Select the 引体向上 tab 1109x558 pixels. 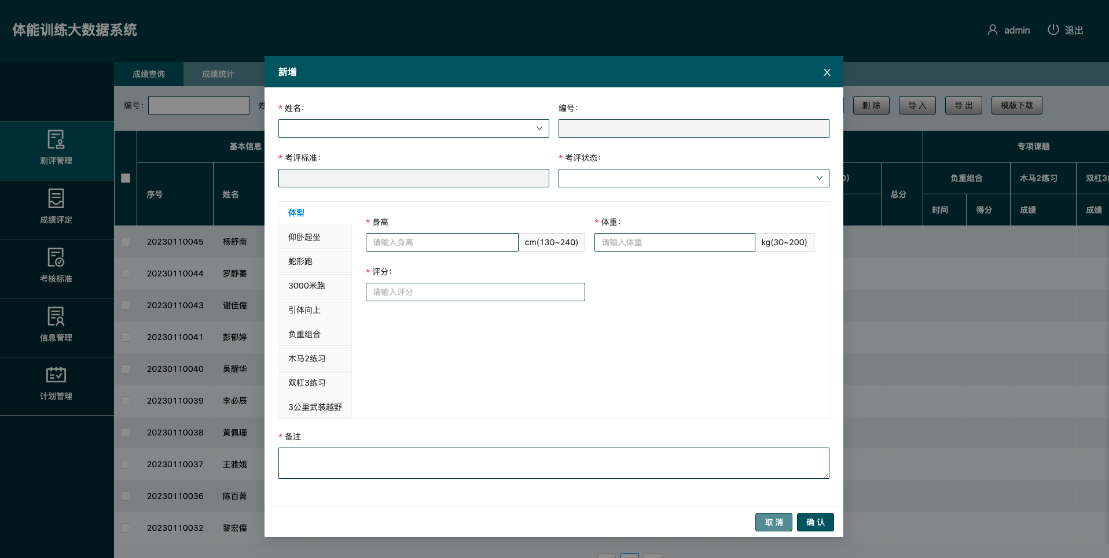(315, 310)
